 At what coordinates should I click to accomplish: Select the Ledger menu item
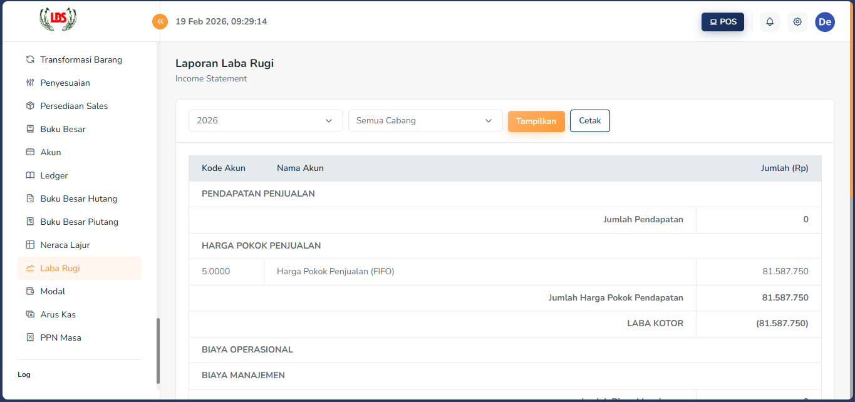(80, 175)
